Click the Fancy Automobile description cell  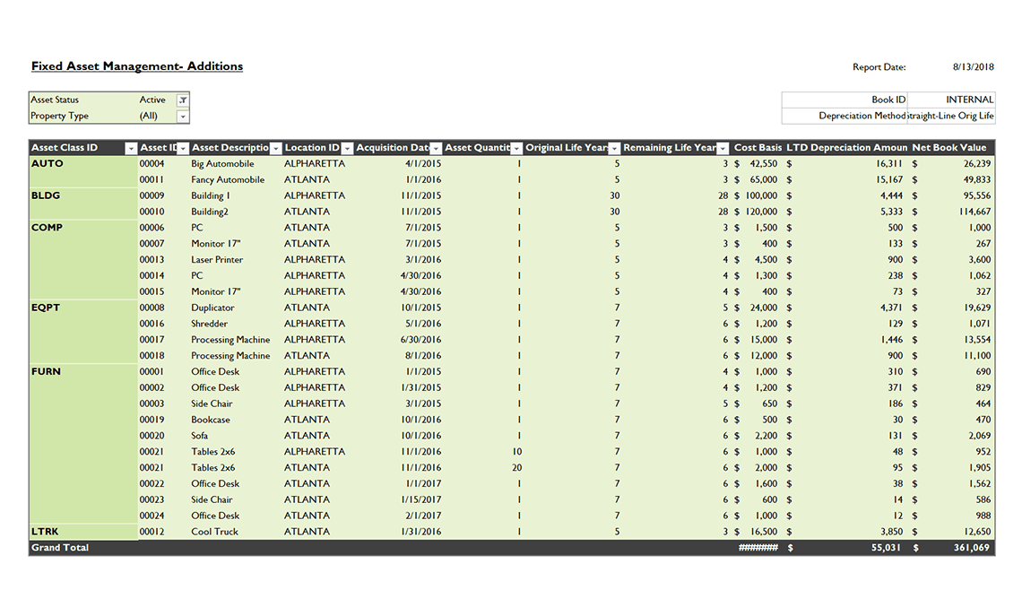pyautogui.click(x=228, y=179)
